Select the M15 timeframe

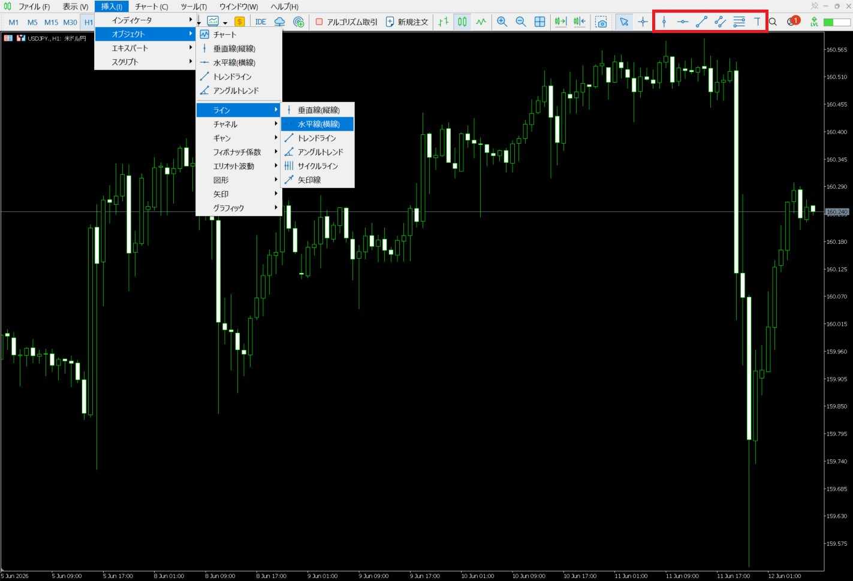[x=52, y=22]
